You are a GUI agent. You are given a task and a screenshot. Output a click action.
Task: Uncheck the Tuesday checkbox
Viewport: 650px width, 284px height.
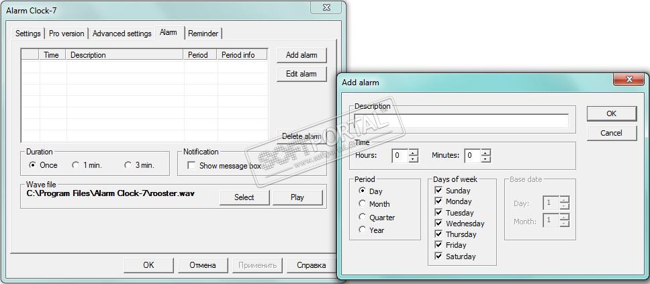(x=438, y=213)
